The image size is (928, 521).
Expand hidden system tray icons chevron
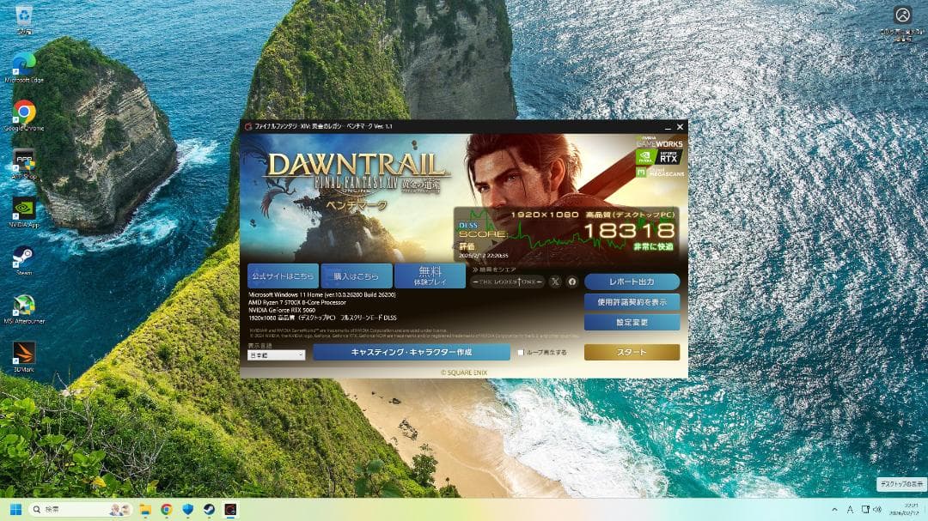pyautogui.click(x=834, y=509)
